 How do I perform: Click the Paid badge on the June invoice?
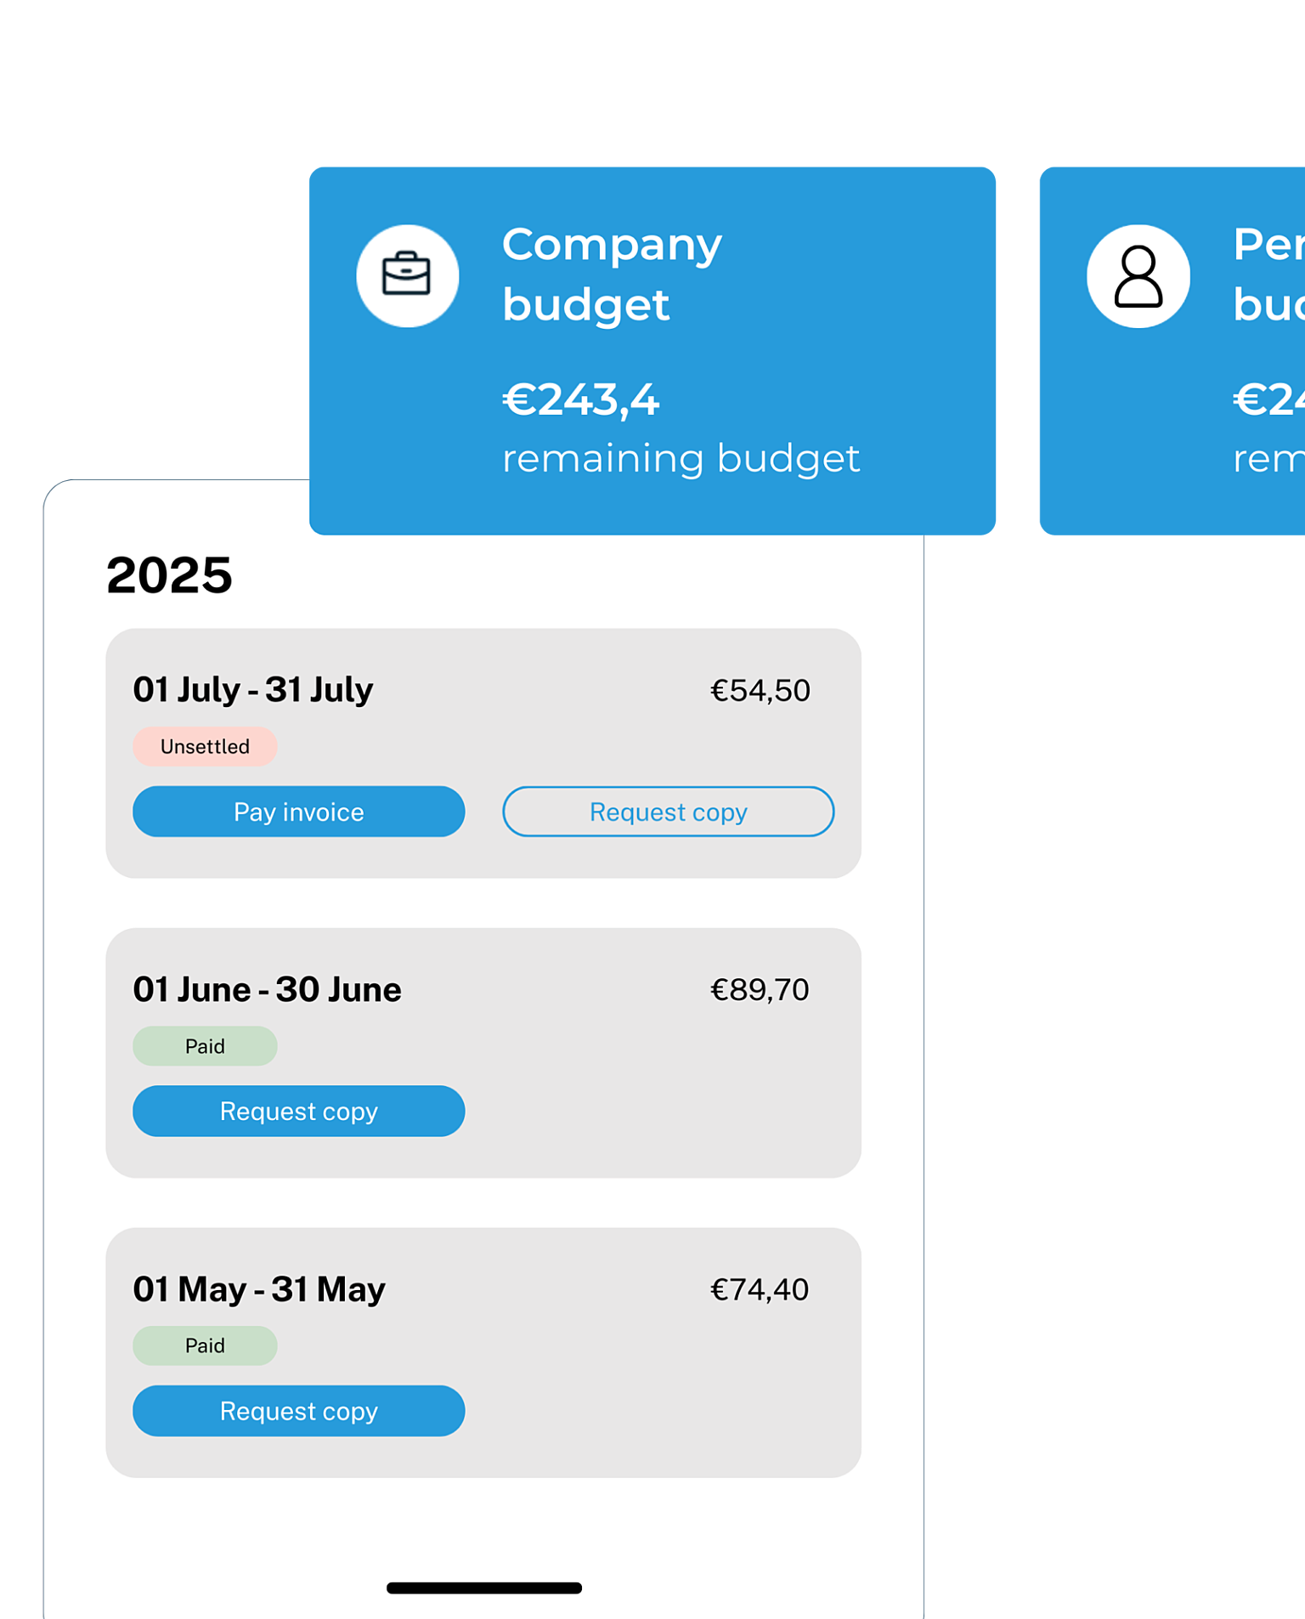tap(205, 1045)
